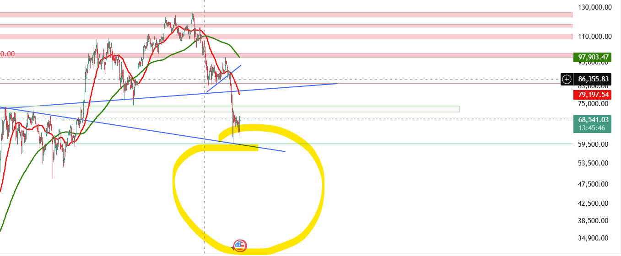
Task: Click the red 79,197.54 moving average label
Action: [x=592, y=95]
